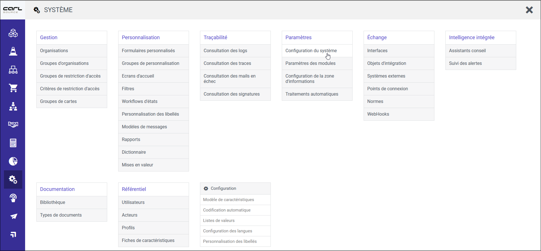Screen dimensions: 541x251
Task: Close the Système panel with X
Action: (529, 10)
